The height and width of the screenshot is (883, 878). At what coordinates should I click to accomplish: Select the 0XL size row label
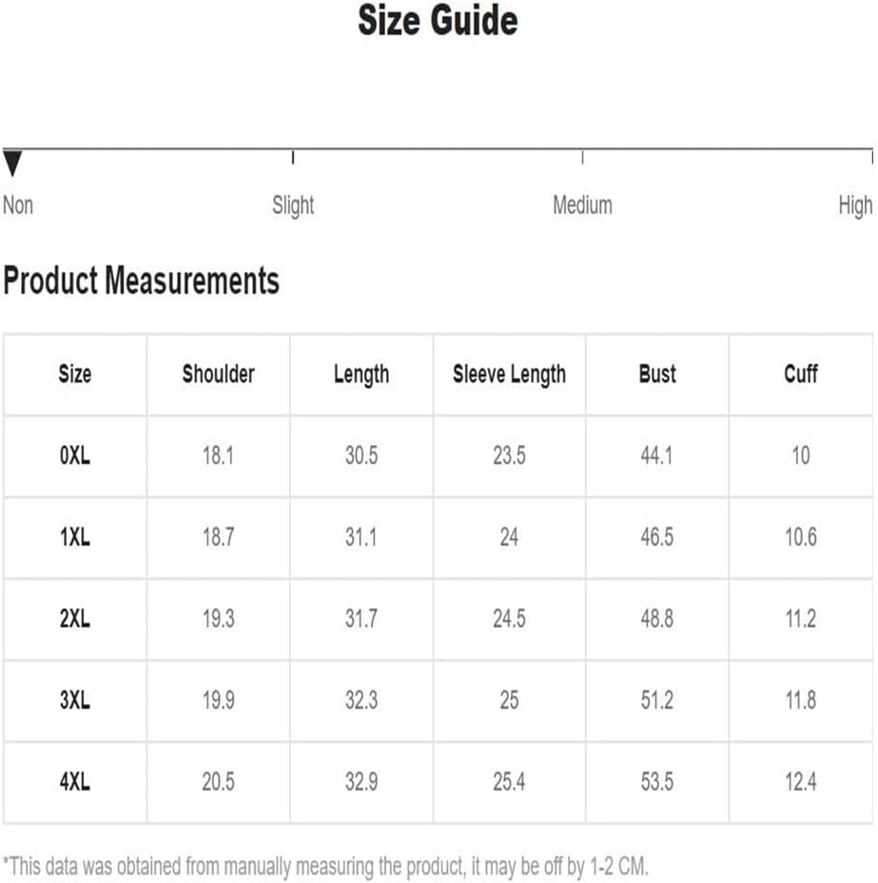pos(75,456)
